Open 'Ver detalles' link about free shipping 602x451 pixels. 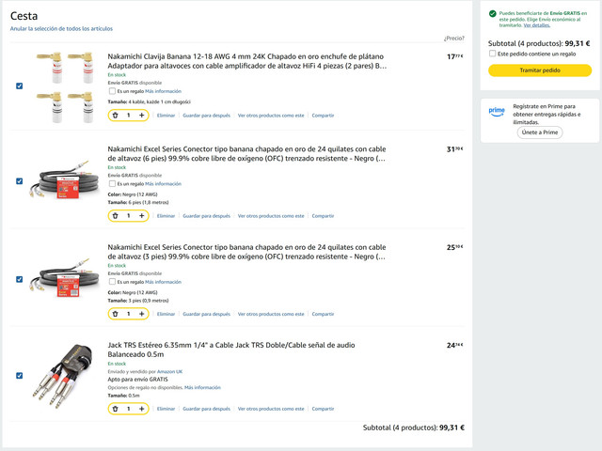[x=537, y=25]
